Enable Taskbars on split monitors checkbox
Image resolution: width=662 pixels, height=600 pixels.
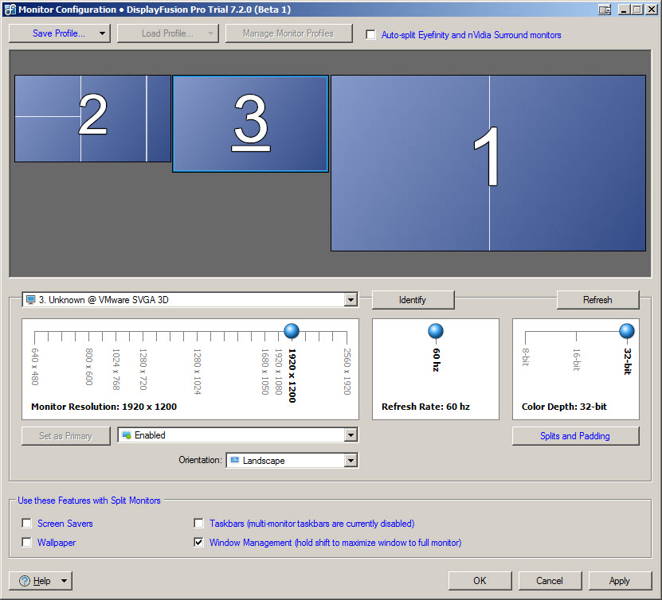199,524
